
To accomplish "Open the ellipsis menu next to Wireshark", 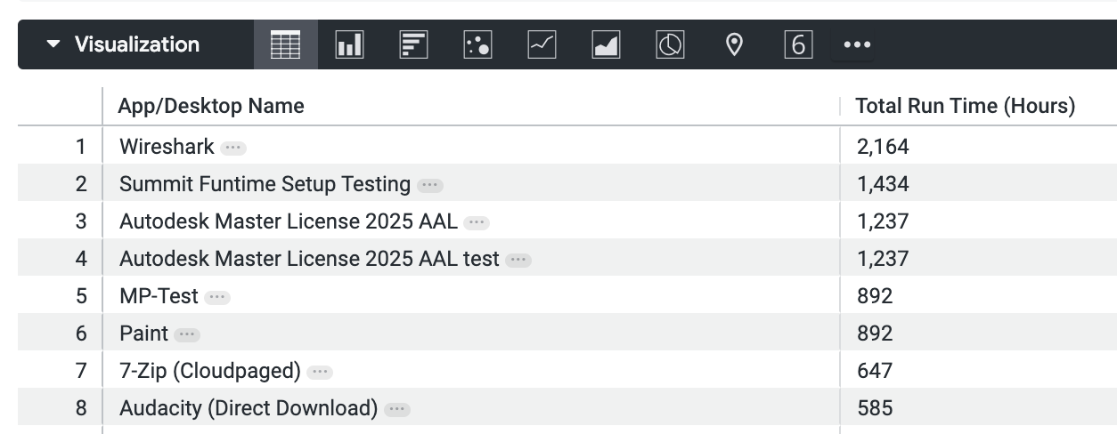I will point(233,148).
